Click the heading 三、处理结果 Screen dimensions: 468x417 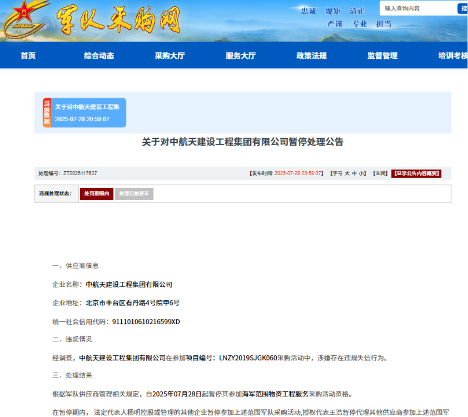[x=72, y=375]
